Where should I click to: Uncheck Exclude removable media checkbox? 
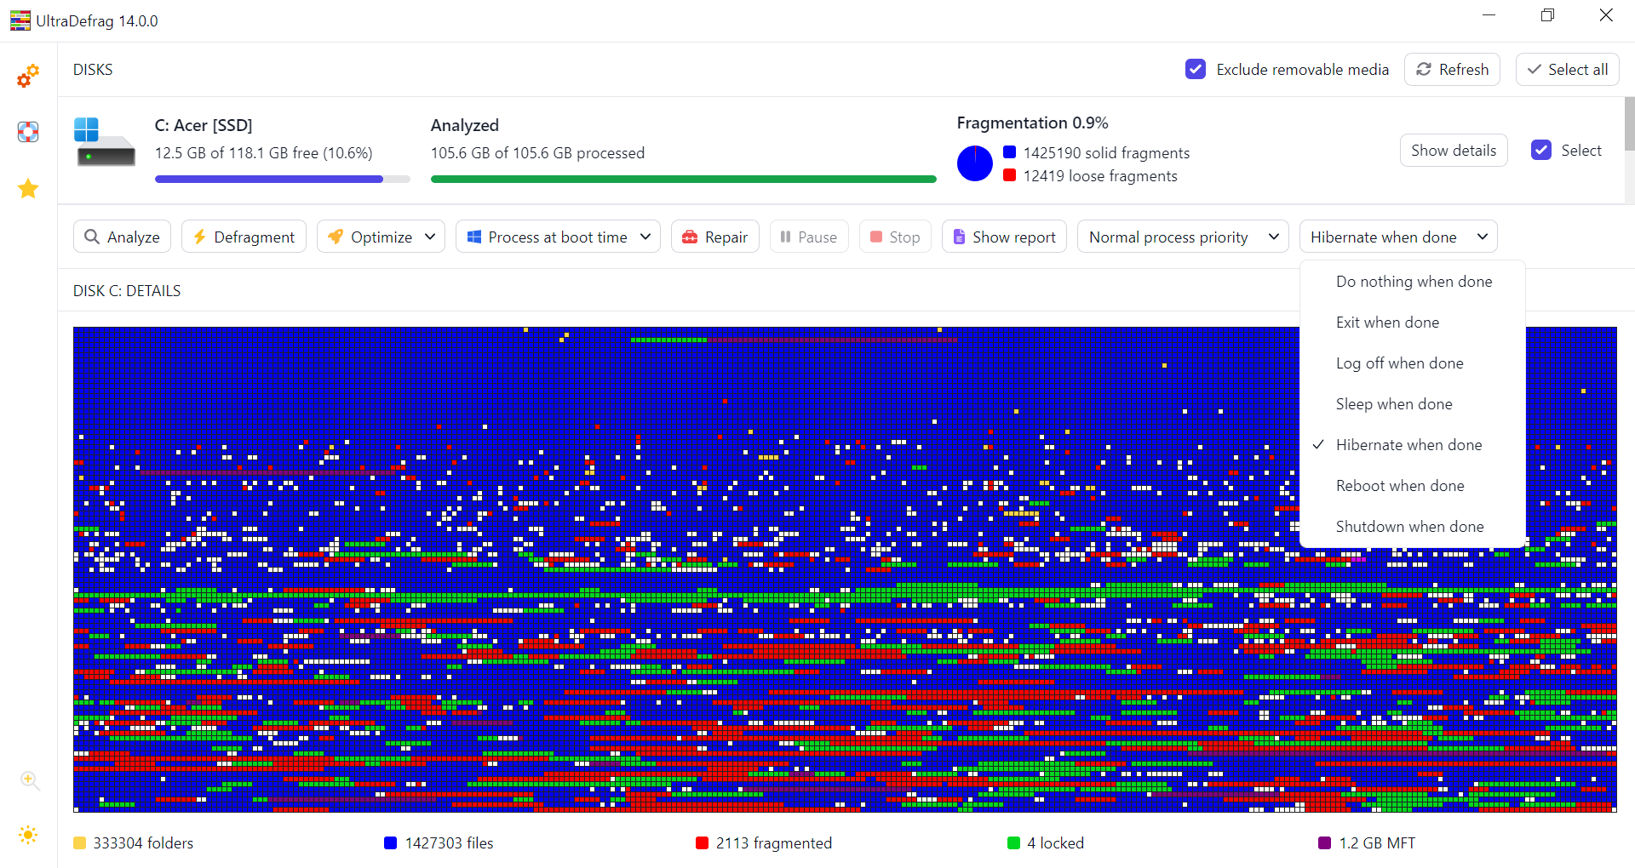coord(1196,70)
